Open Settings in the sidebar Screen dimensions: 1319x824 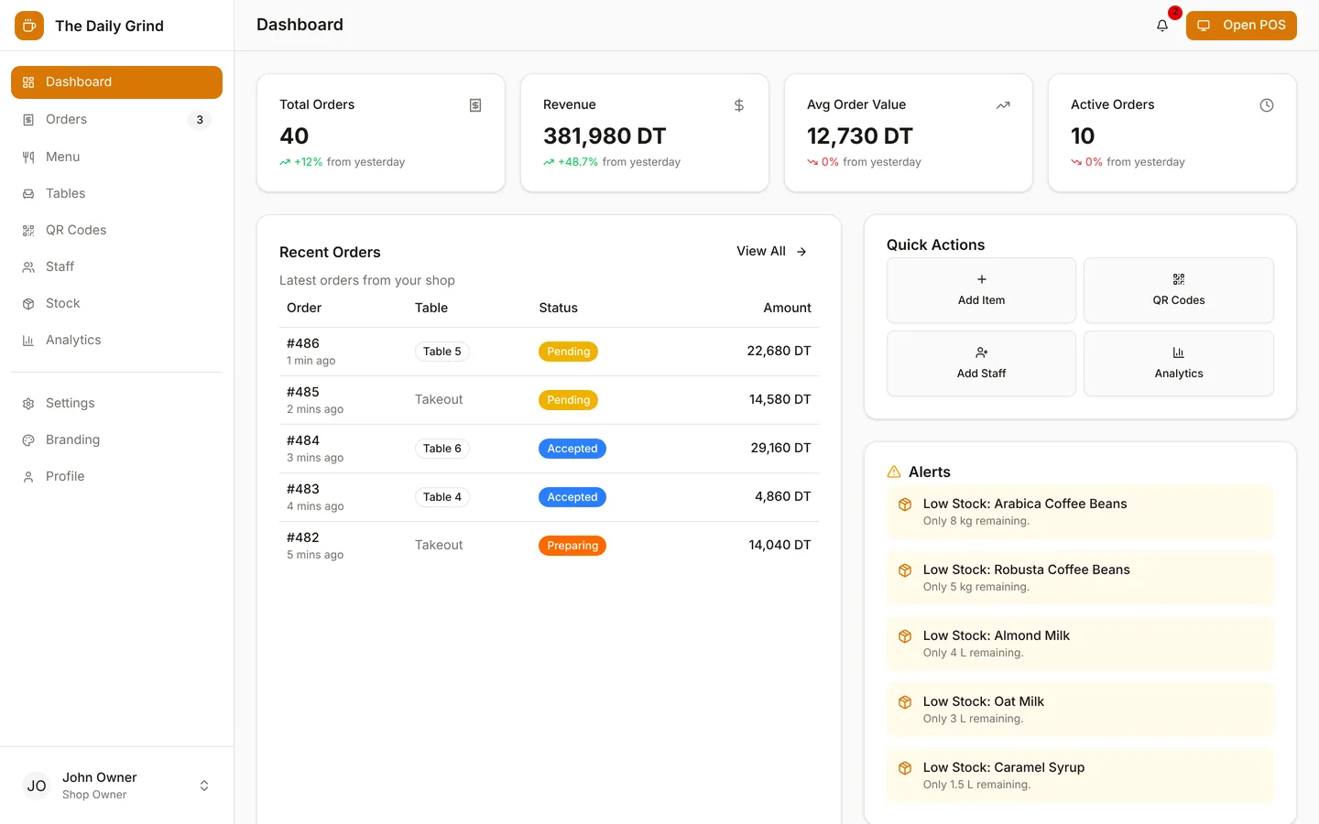pos(116,403)
